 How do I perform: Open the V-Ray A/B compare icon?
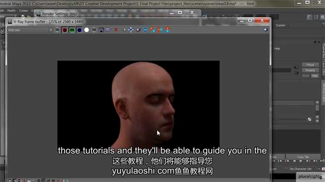[x=153, y=30]
